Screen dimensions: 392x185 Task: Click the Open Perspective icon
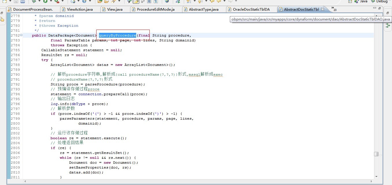(x=350, y=1)
